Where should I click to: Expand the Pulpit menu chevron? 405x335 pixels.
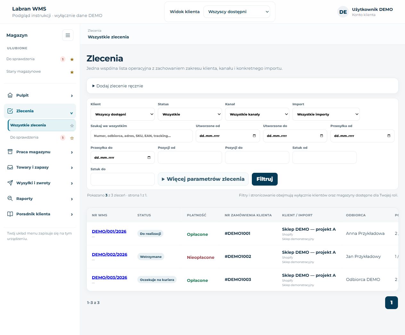tap(72, 95)
